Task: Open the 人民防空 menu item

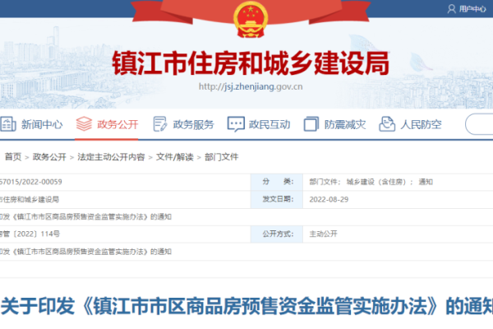Action: pyautogui.click(x=421, y=124)
